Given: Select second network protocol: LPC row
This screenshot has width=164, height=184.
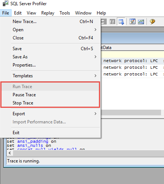Looking at the screenshot, I should (x=132, y=68).
